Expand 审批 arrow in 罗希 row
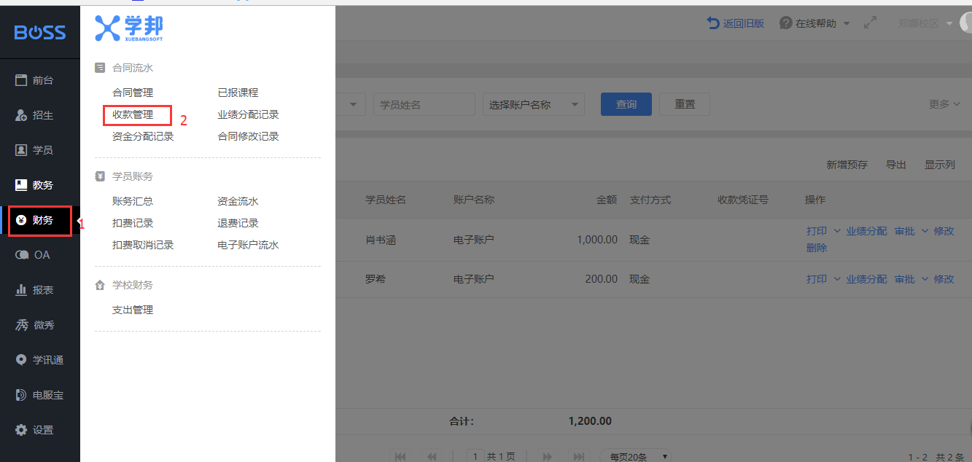 [925, 279]
